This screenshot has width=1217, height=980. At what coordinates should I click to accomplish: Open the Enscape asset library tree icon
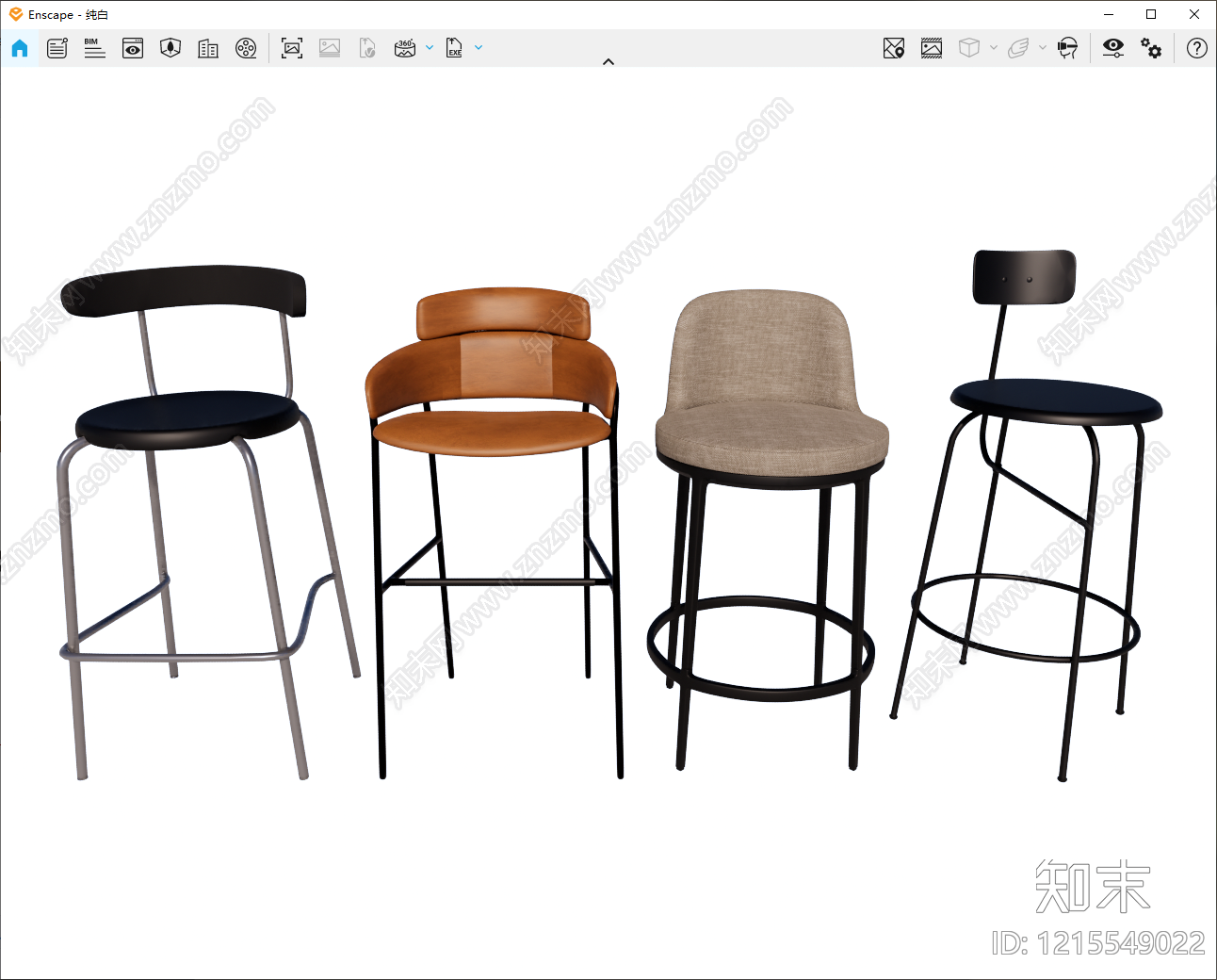(x=170, y=48)
